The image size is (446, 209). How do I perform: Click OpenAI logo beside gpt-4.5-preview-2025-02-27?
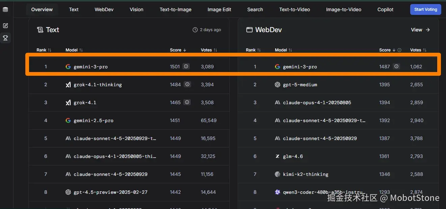tap(68, 192)
